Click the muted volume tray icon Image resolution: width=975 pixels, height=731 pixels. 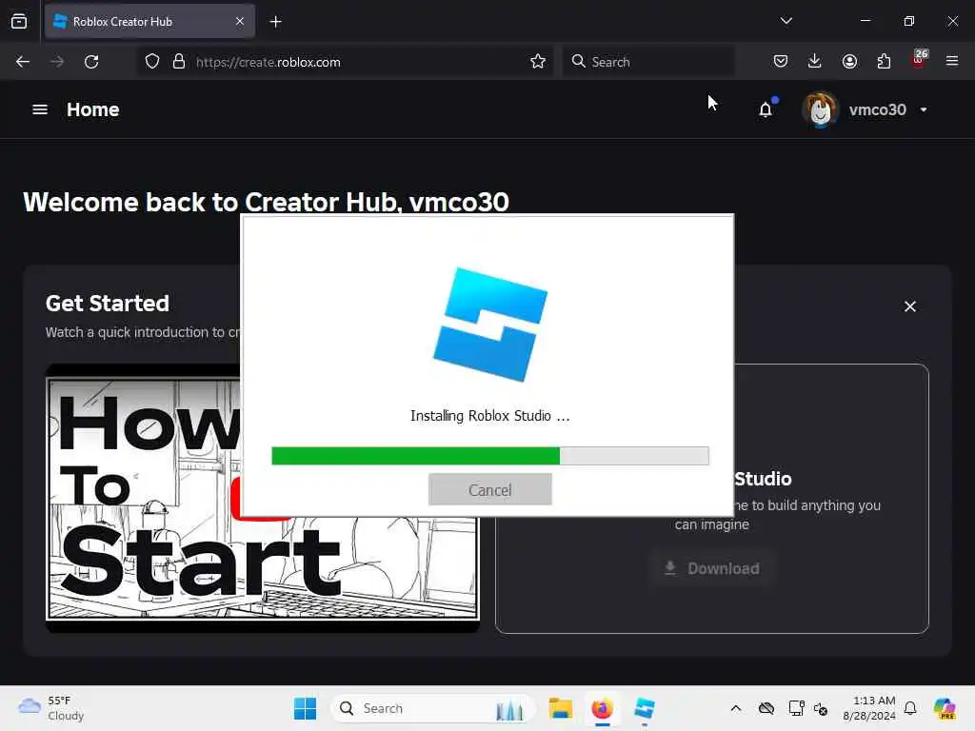tap(821, 708)
